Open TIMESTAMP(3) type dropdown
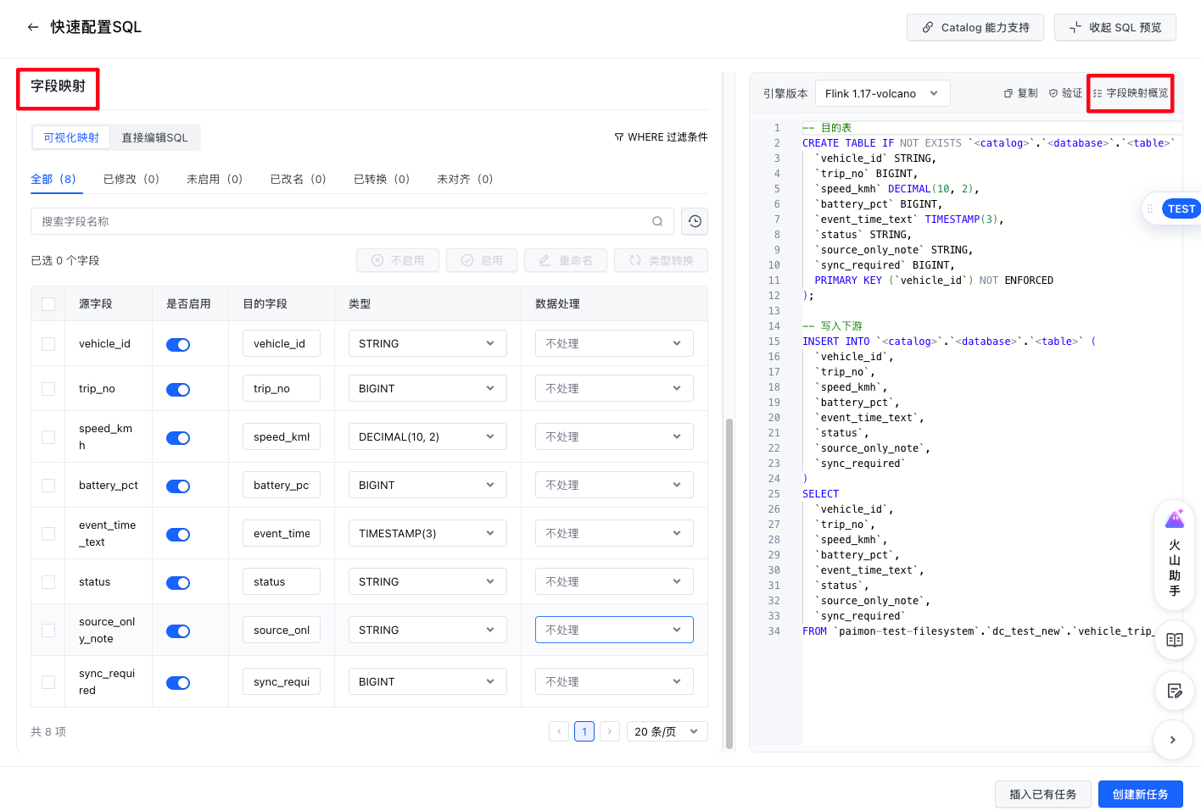Image resolution: width=1201 pixels, height=811 pixels. tap(427, 533)
